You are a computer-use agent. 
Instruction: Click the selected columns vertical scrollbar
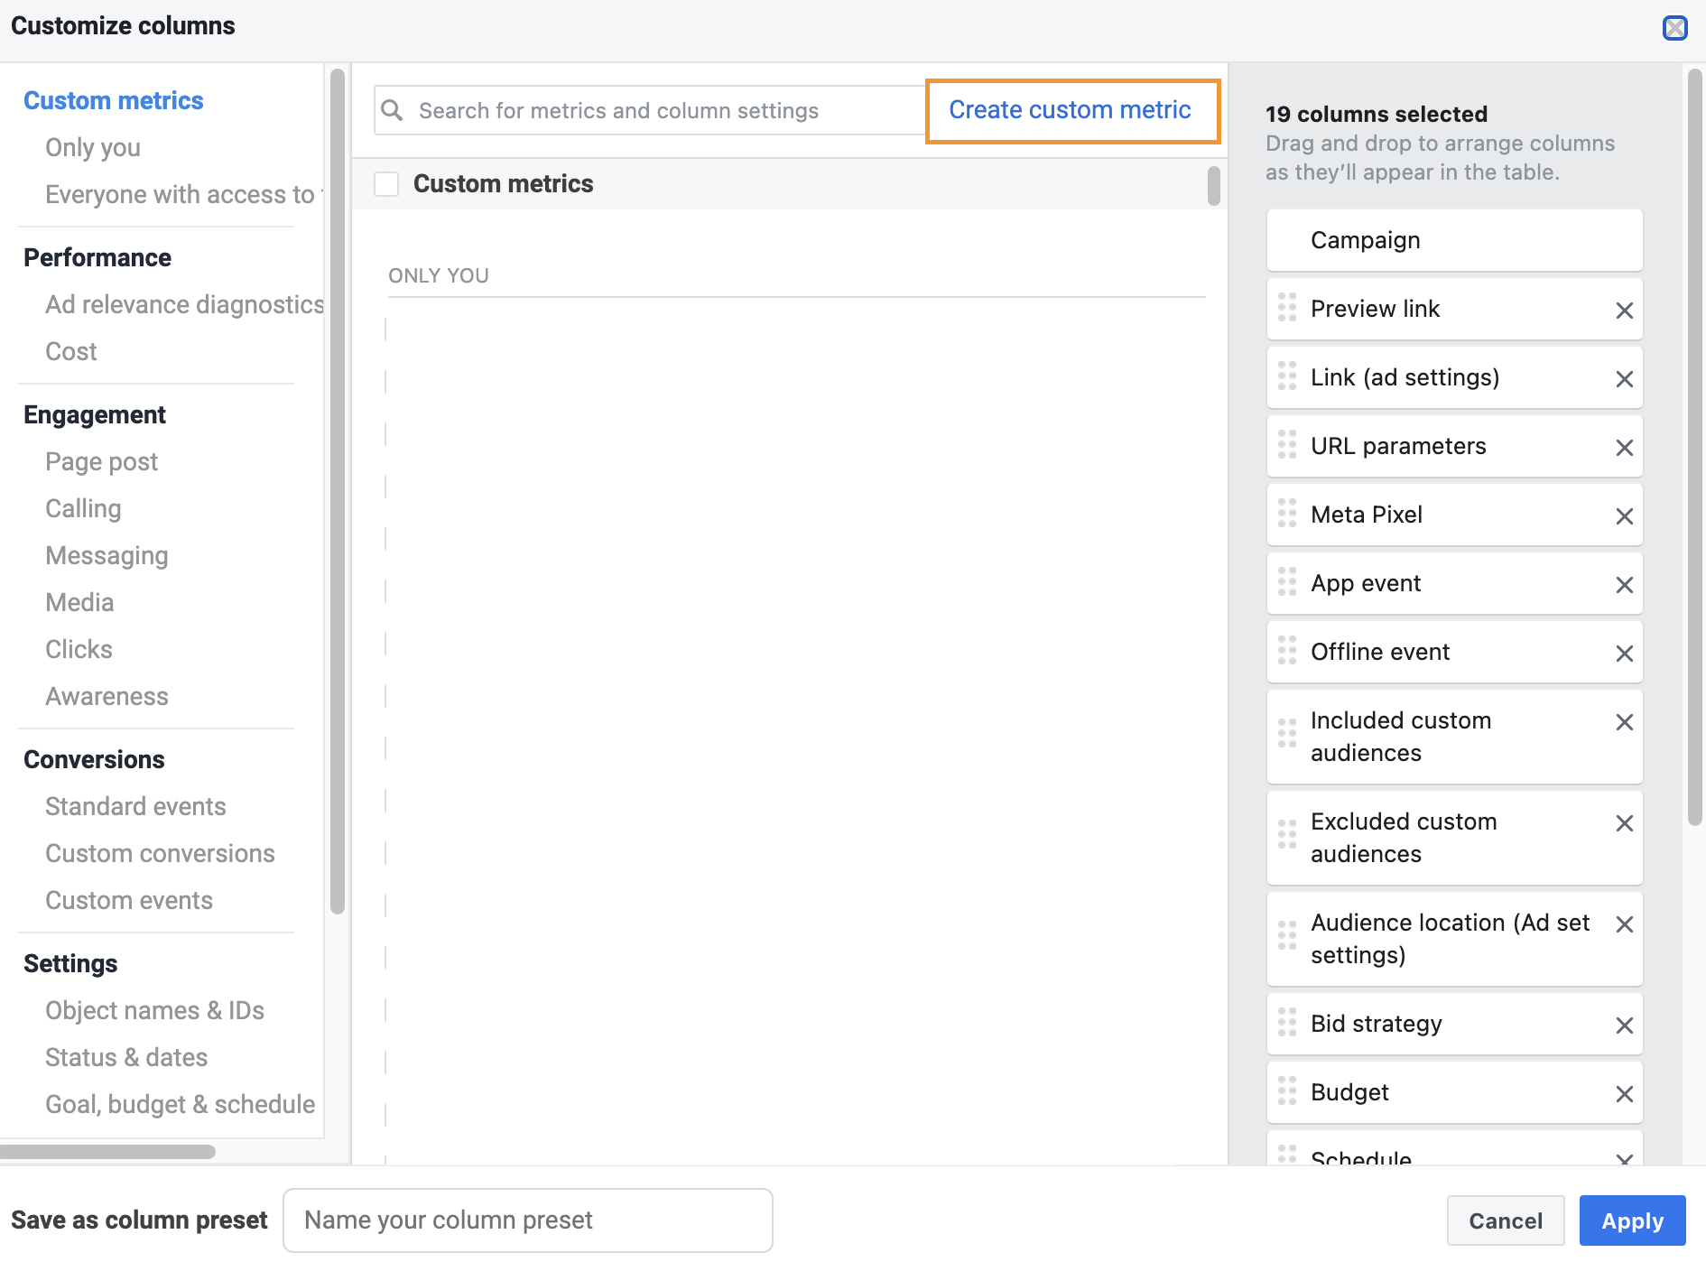click(x=1694, y=447)
